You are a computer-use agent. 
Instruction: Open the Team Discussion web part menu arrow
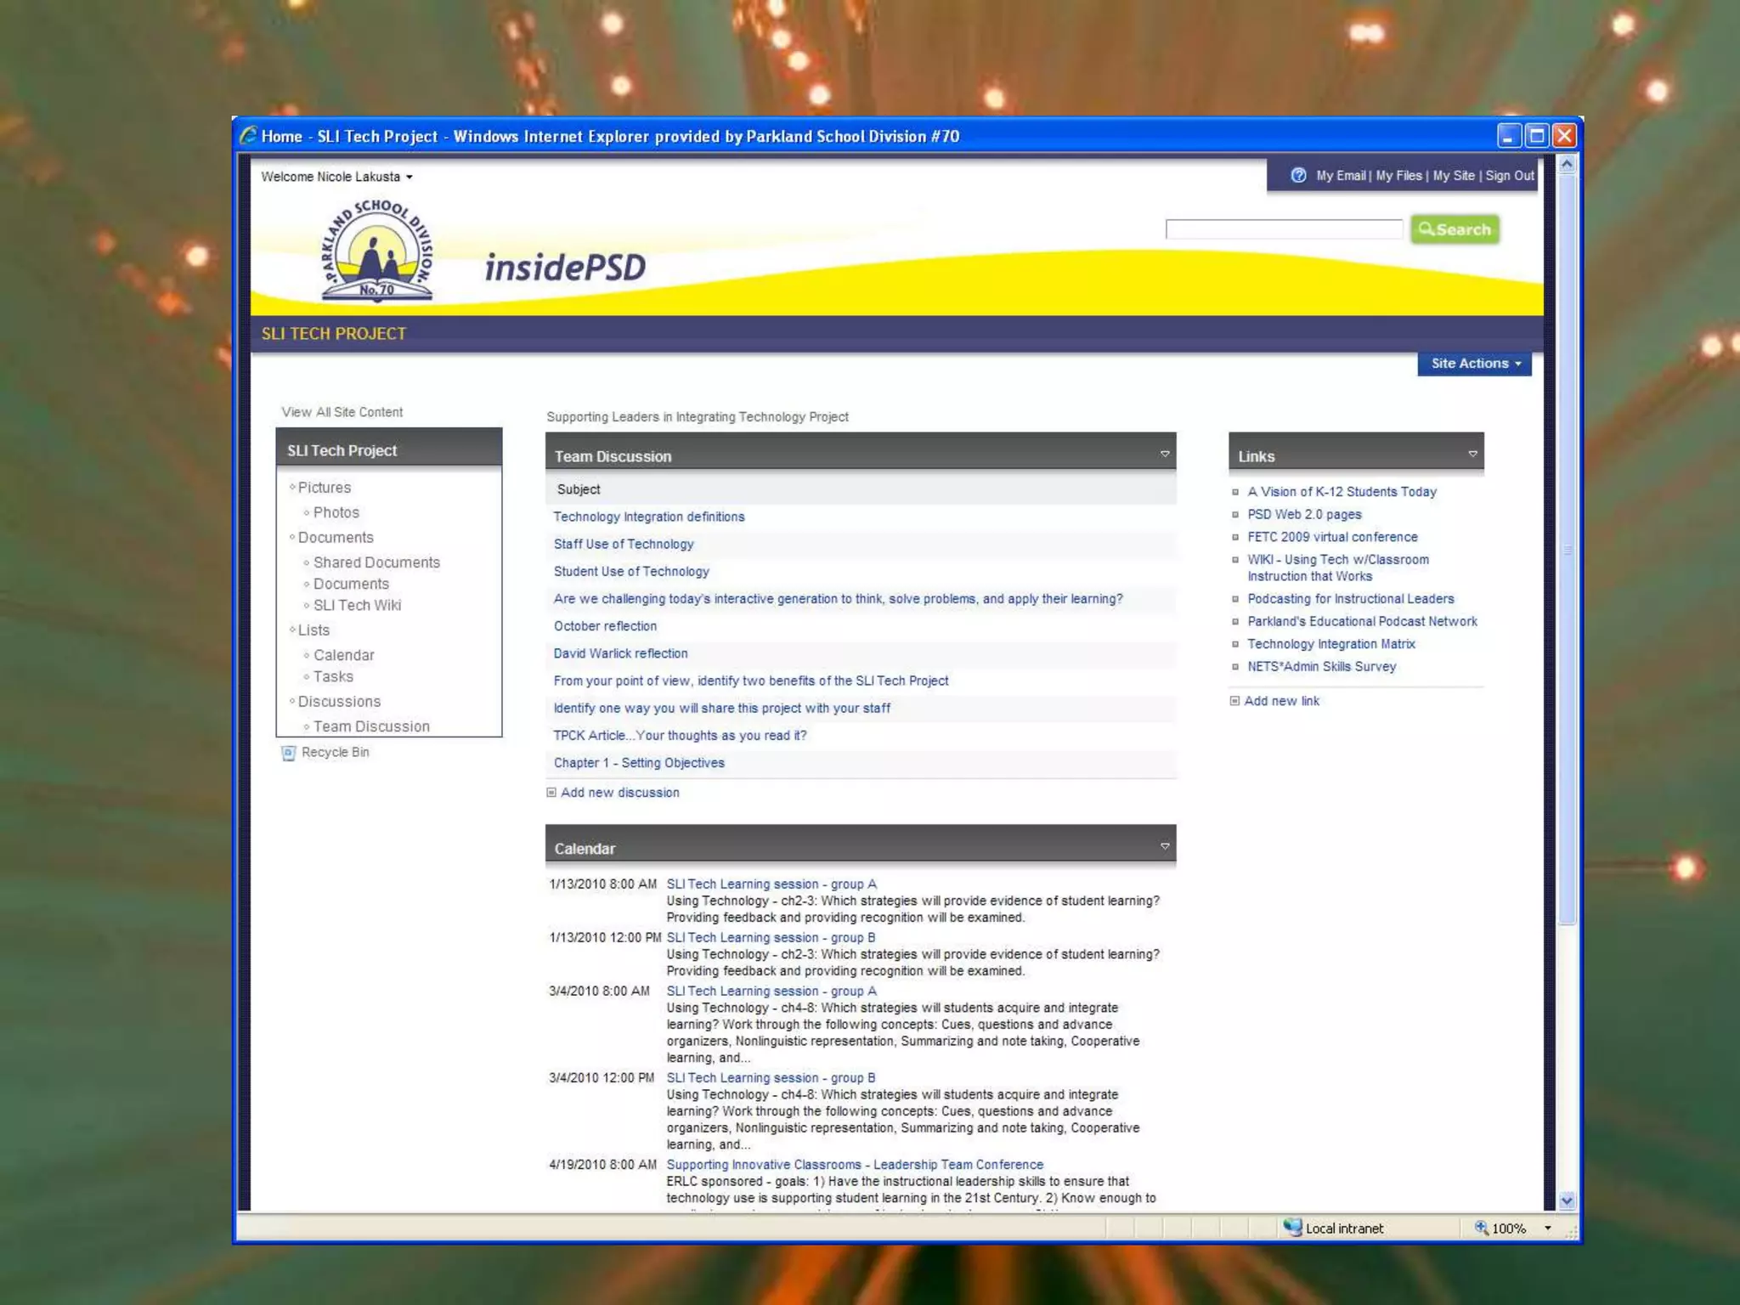[x=1165, y=455]
